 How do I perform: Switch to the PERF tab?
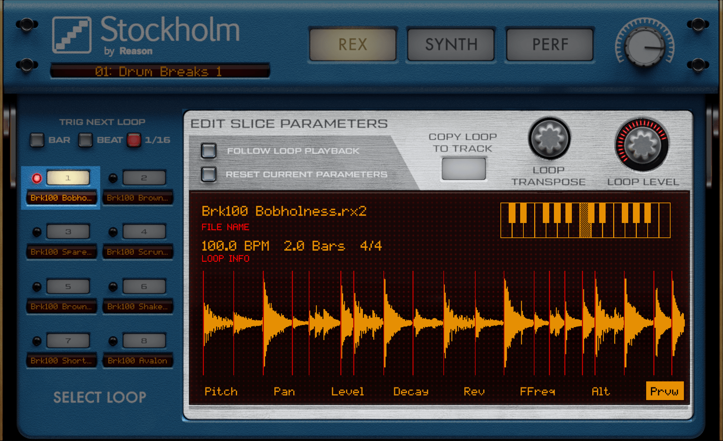click(550, 45)
